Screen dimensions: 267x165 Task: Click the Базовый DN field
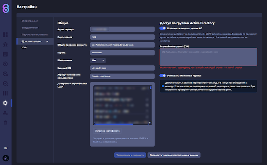pos(122,68)
